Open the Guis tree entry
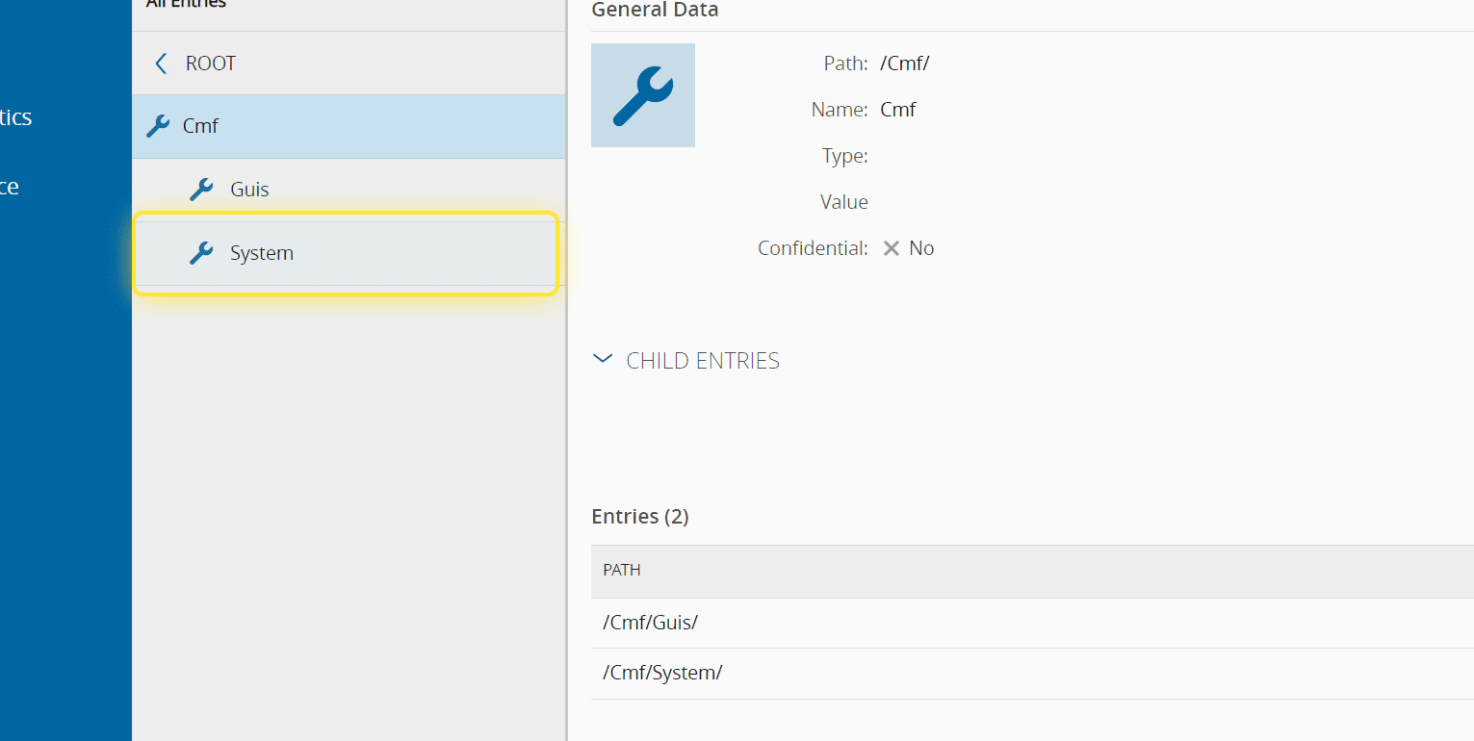This screenshot has width=1474, height=741. pos(249,190)
